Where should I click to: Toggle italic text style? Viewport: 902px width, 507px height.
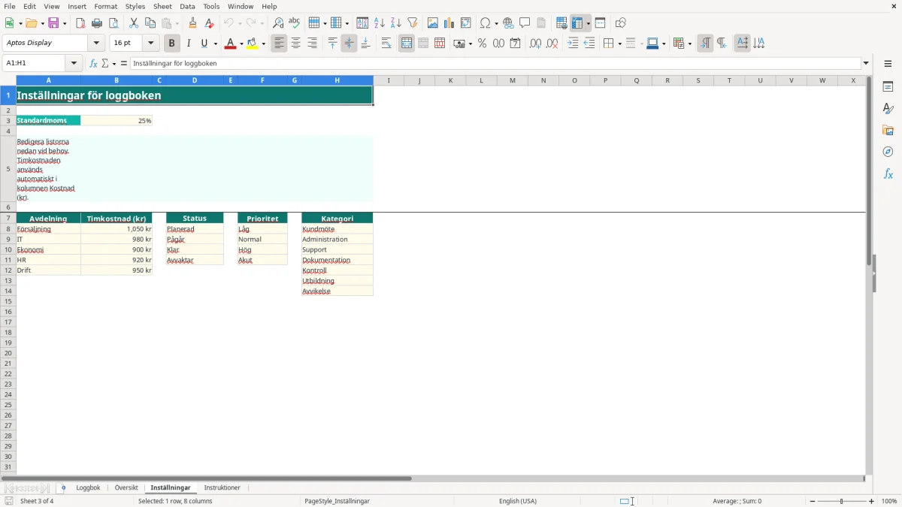point(189,44)
